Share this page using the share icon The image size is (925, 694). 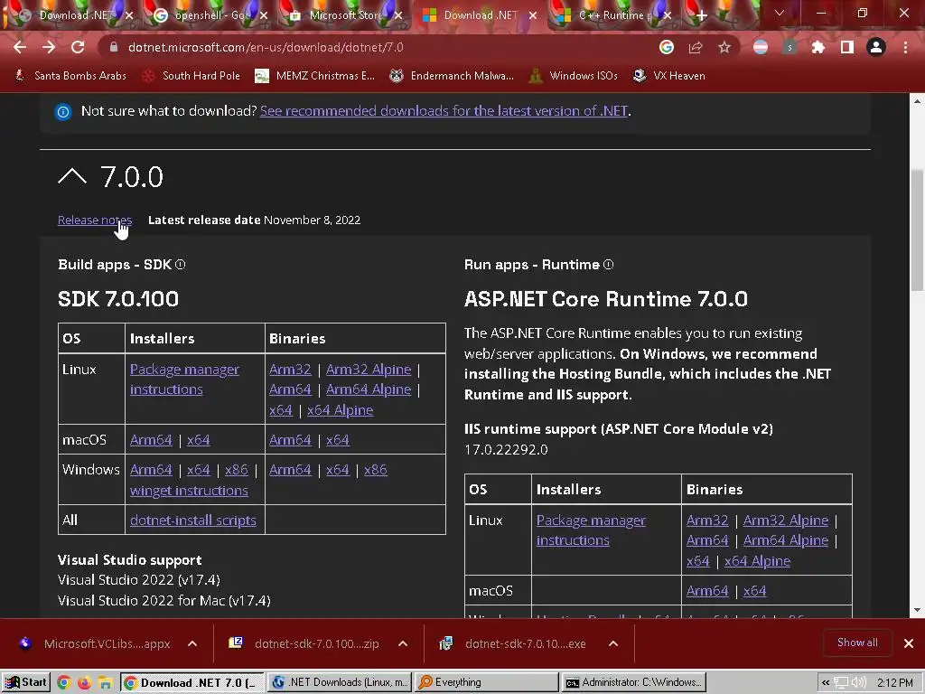(x=696, y=47)
